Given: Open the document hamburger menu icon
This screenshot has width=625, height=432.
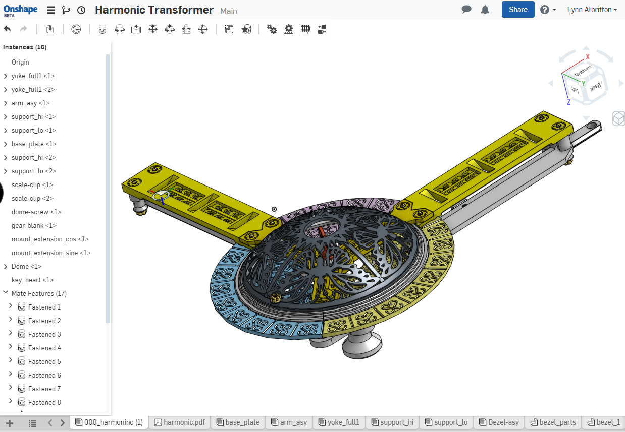Looking at the screenshot, I should (x=50, y=10).
